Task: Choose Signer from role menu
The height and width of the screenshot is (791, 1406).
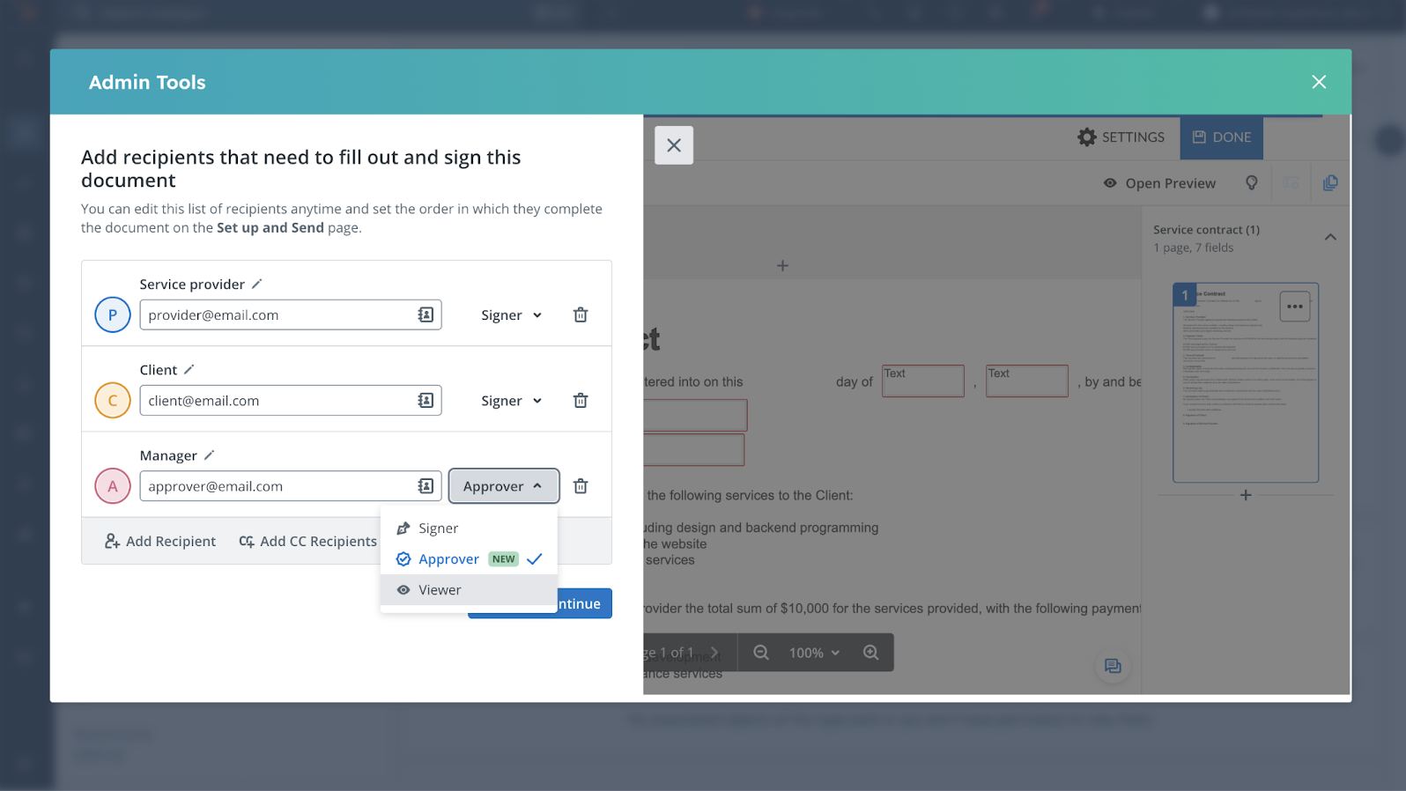Action: pos(469,528)
